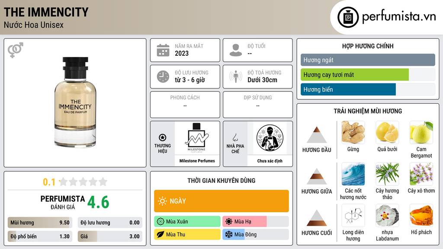Click the Trải nghiệm mùi hương heading

[368, 111]
